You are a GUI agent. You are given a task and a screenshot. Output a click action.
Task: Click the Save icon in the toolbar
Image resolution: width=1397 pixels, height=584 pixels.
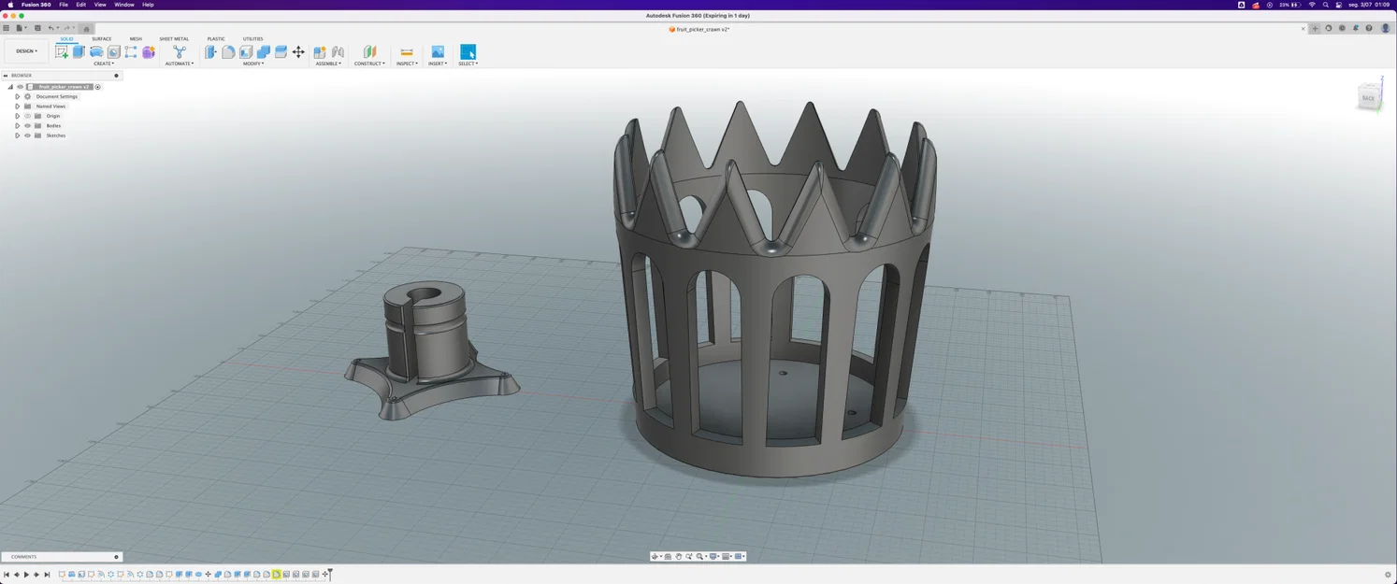click(x=37, y=28)
